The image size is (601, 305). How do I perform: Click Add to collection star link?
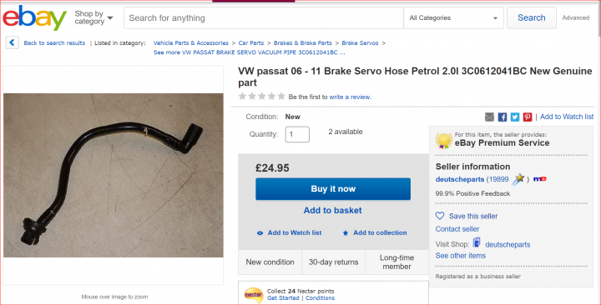tap(375, 232)
